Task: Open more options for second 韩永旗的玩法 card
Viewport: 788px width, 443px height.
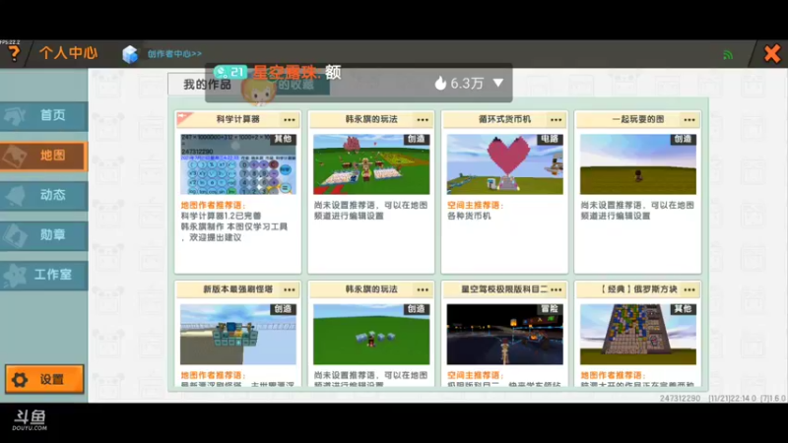Action: tap(423, 289)
